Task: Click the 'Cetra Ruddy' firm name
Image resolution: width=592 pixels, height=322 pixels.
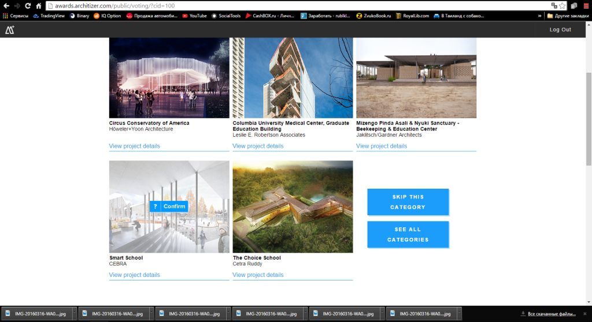Action: (x=247, y=264)
